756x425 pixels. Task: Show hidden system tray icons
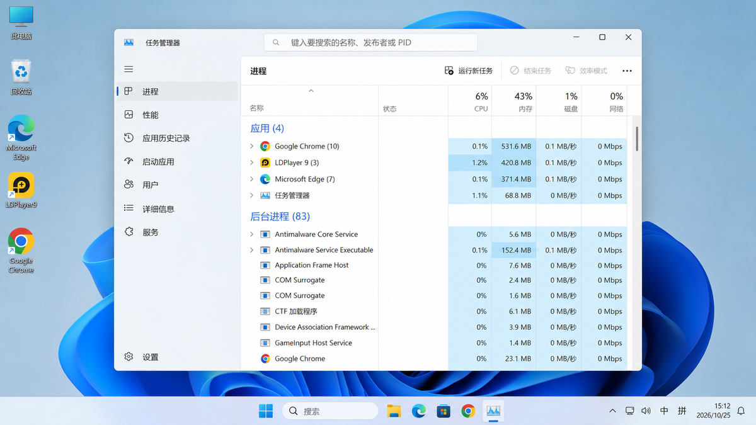click(612, 411)
